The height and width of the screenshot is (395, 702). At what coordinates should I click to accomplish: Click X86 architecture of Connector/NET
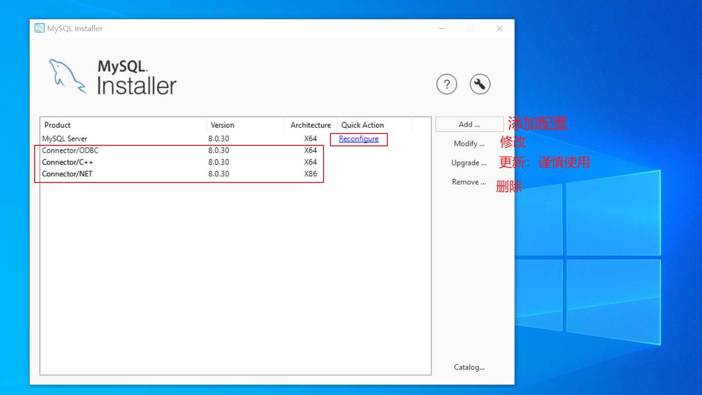(311, 174)
